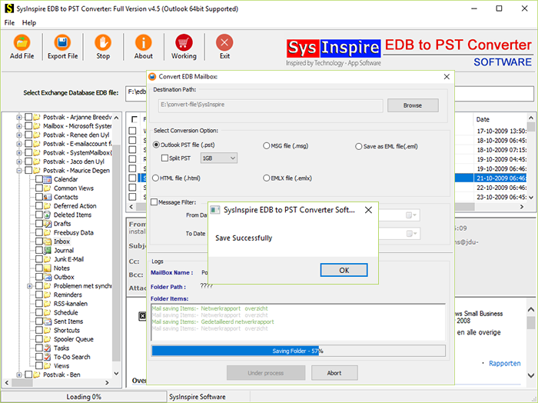Select Outlook PST file radio option
Image resolution: width=538 pixels, height=403 pixels.
(157, 145)
